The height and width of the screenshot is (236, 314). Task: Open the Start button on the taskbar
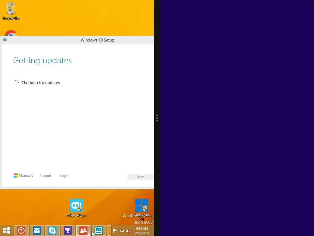(7, 230)
